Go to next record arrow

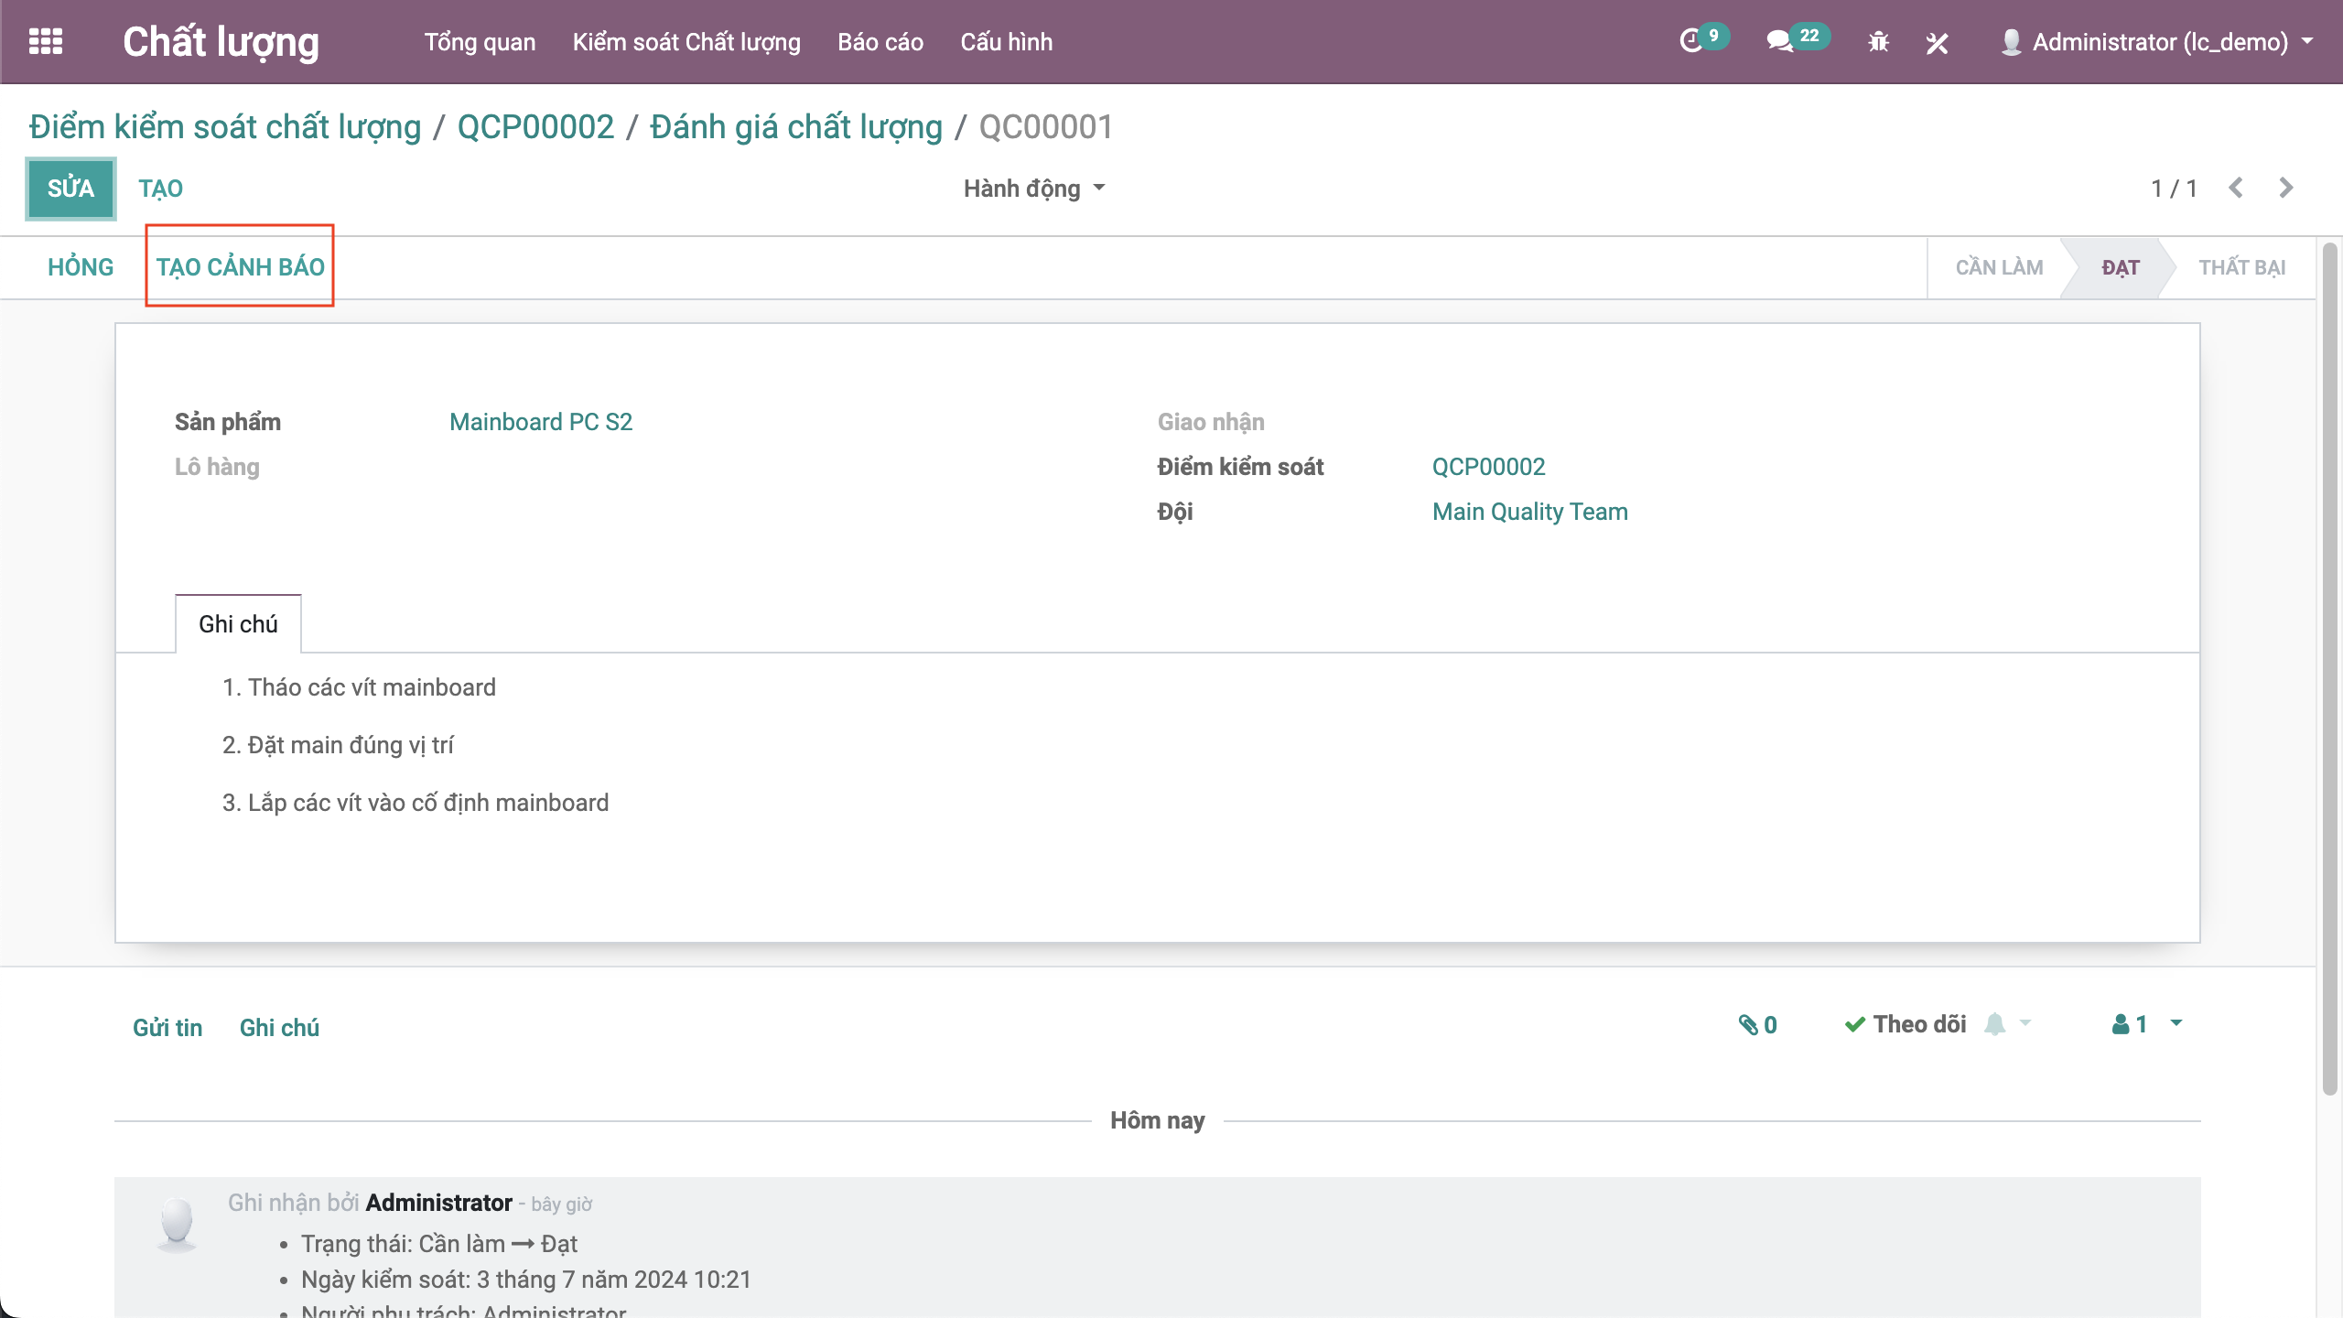click(x=2286, y=188)
